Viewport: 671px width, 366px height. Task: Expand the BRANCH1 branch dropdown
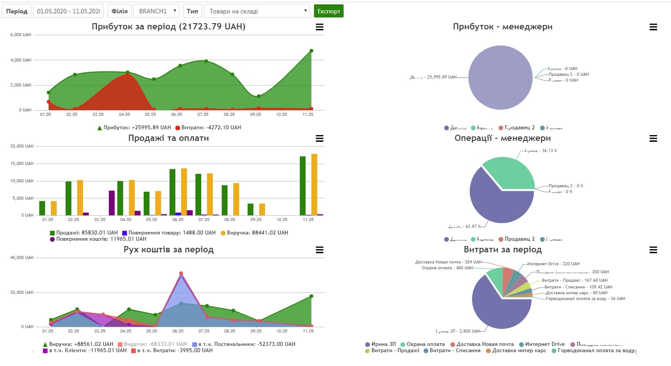pos(157,11)
